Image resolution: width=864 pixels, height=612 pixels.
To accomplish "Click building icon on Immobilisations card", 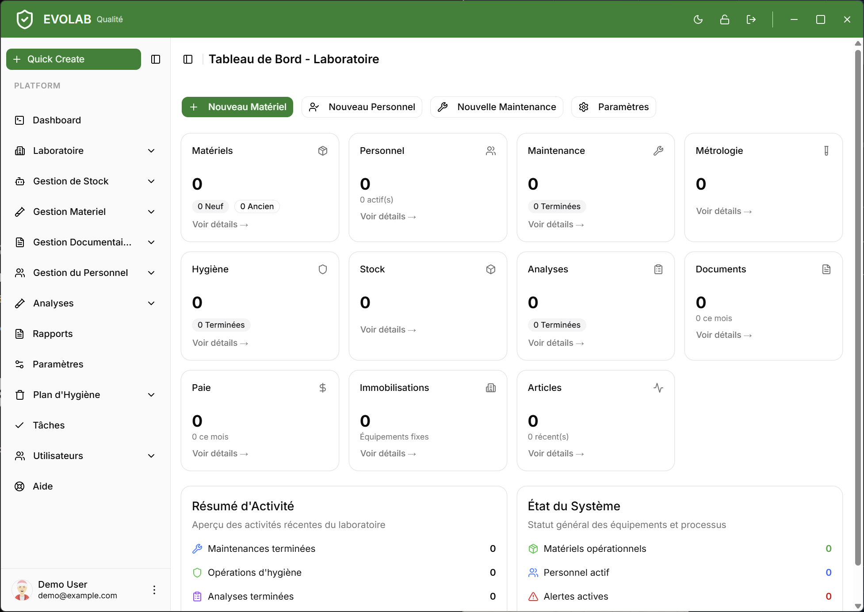I will pyautogui.click(x=491, y=388).
